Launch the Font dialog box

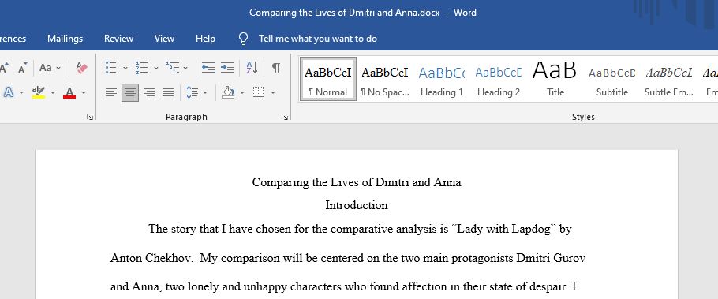pos(90,118)
